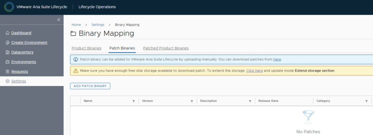Go to Settings in the breadcrumb

[98, 25]
